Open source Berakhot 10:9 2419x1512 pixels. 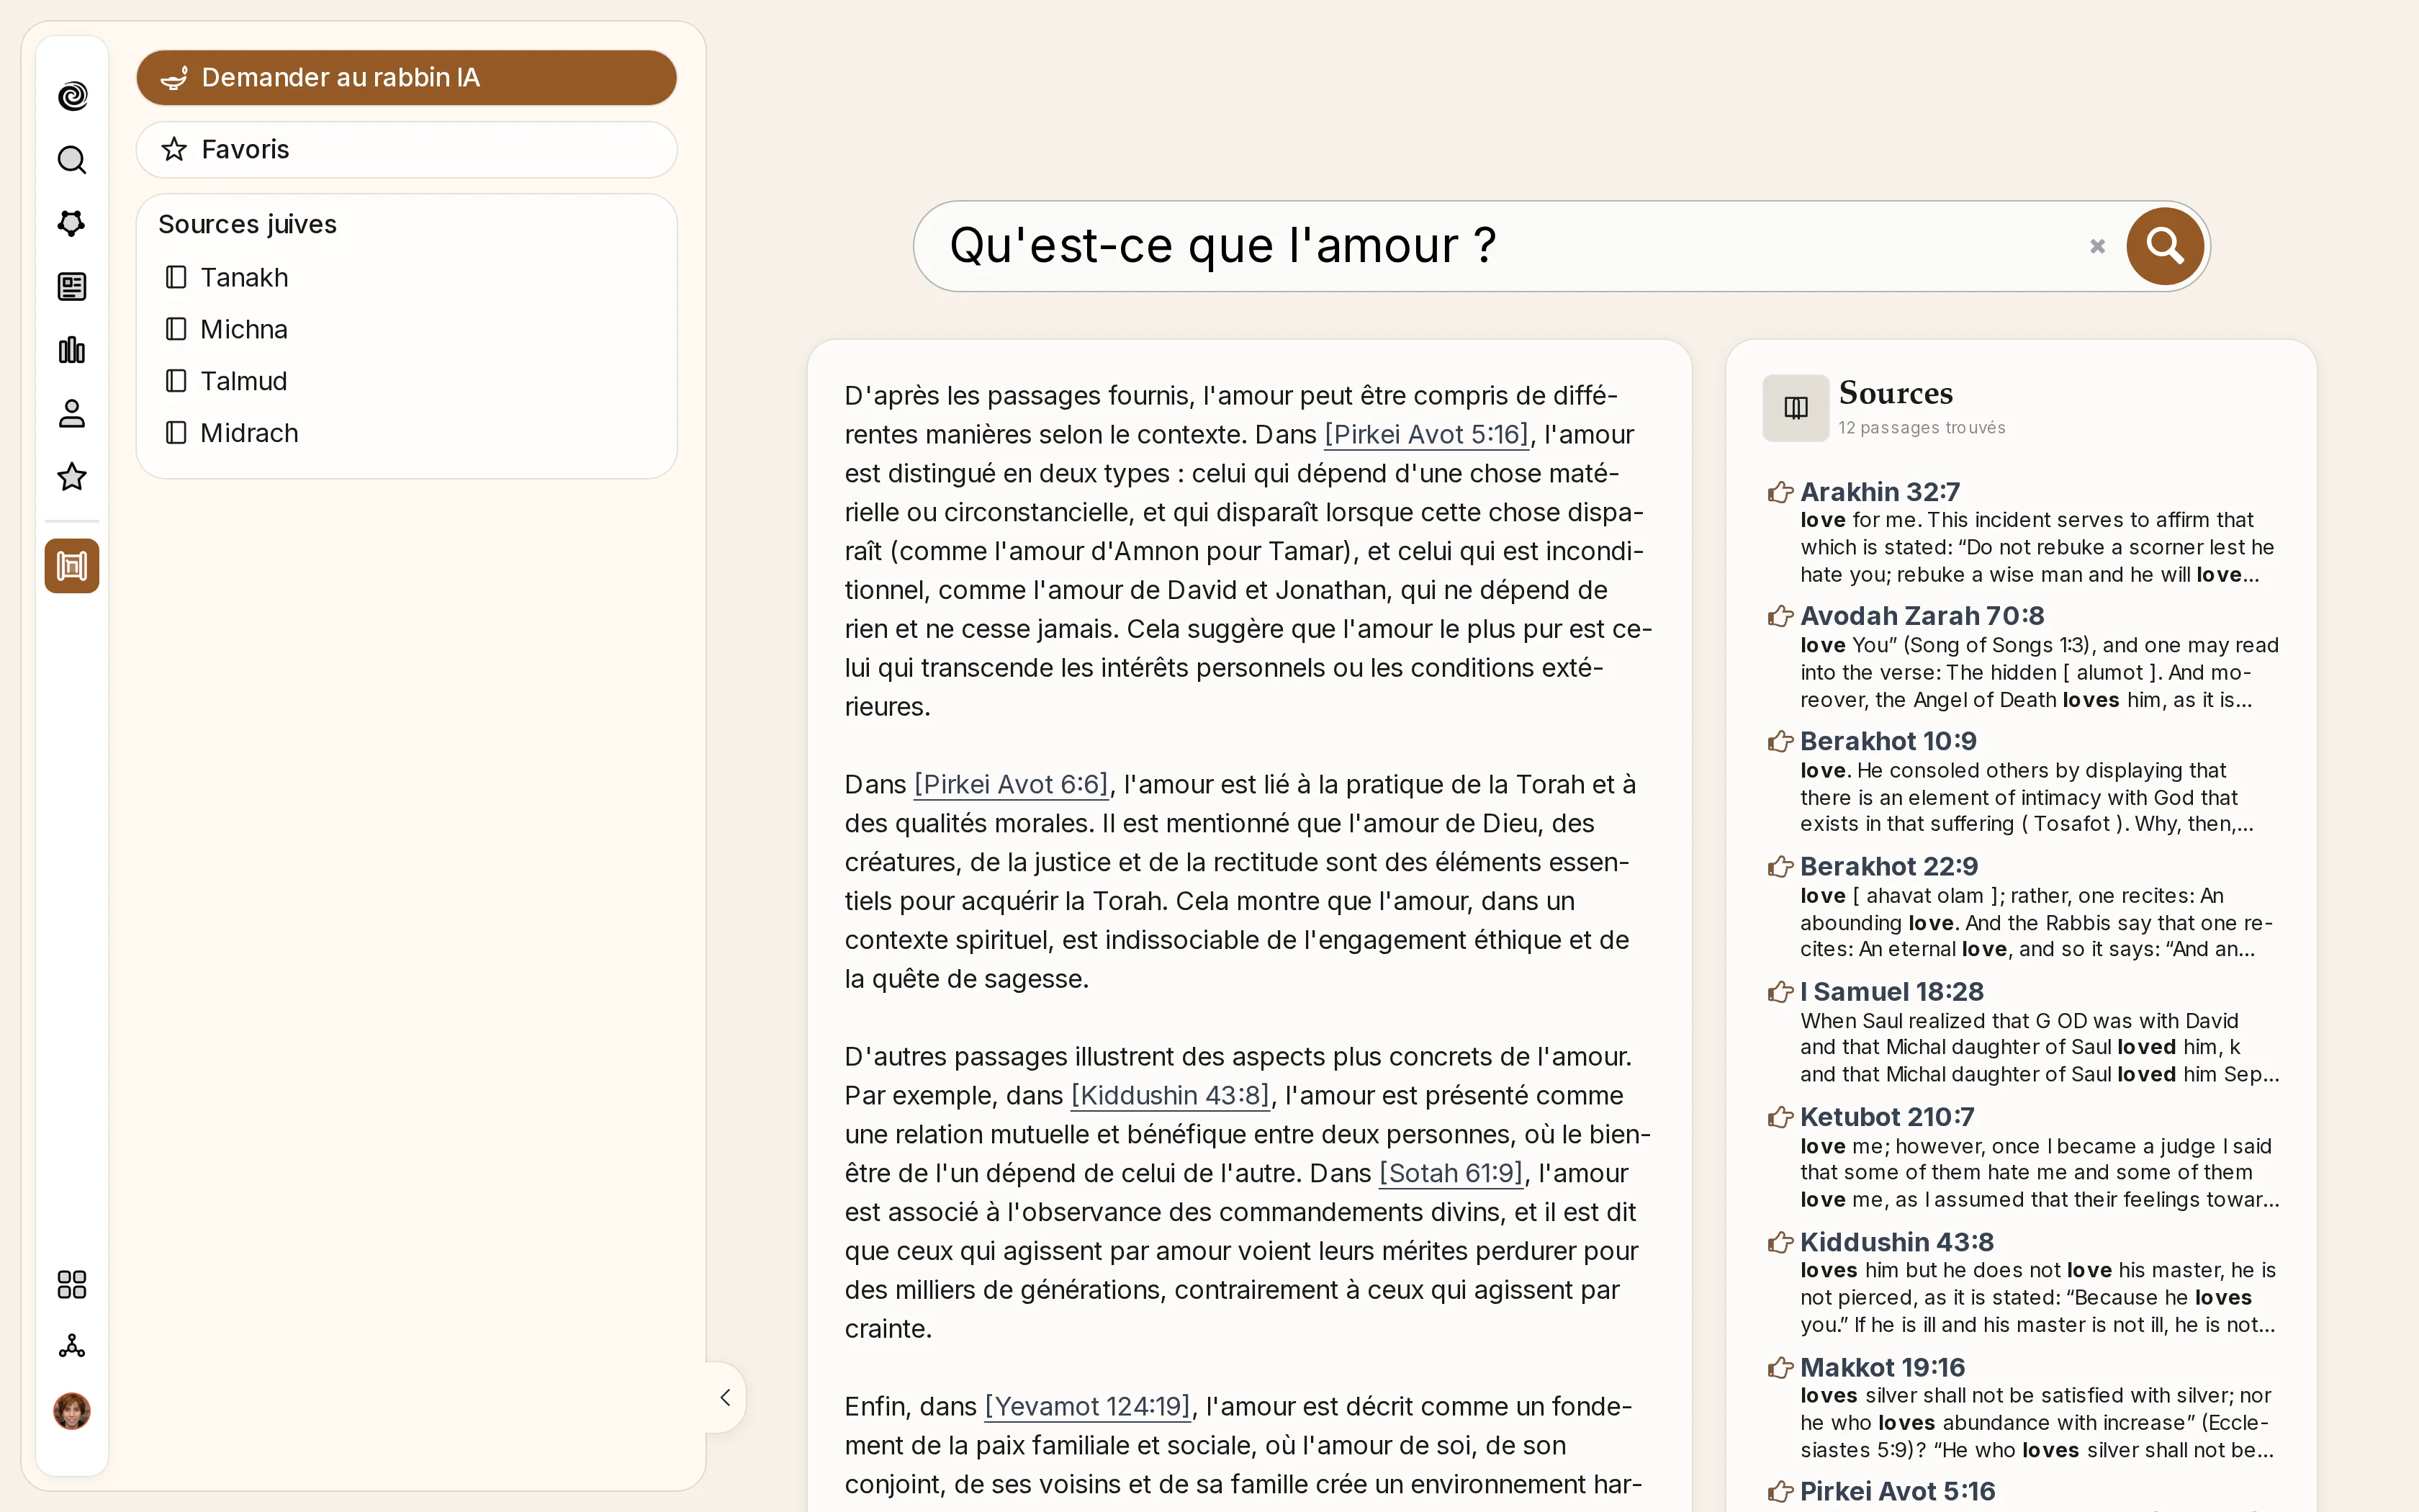point(1888,741)
